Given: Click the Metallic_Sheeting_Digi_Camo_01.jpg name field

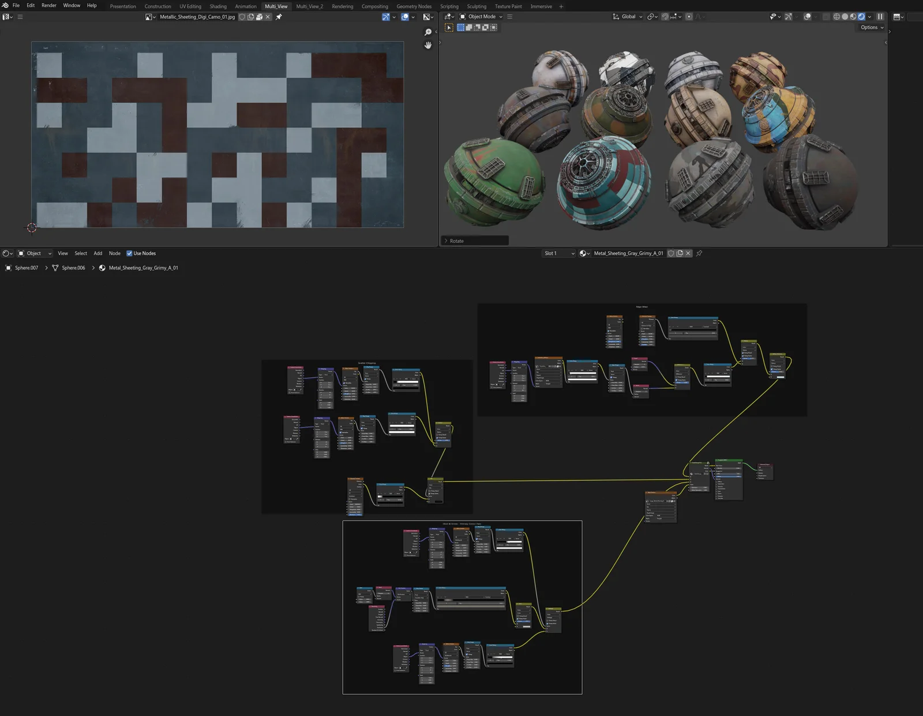Looking at the screenshot, I should 196,17.
